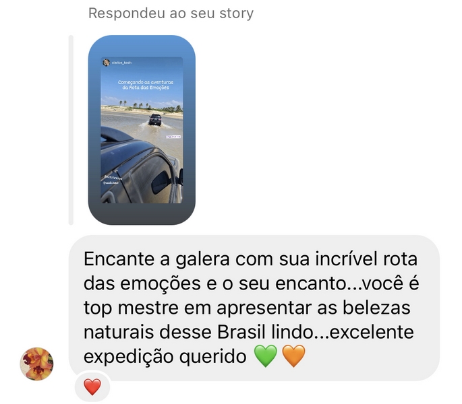
Task: Tap the lower @mention tag in story preview
Action: pyautogui.click(x=111, y=182)
